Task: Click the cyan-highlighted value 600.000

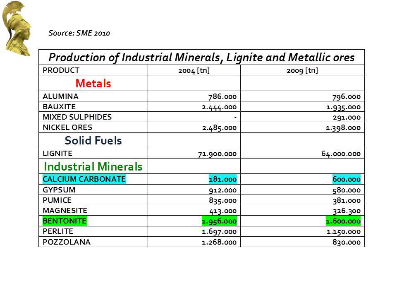Action: [x=347, y=179]
